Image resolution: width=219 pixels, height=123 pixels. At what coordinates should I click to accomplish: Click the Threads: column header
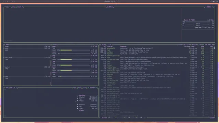pos(187,46)
